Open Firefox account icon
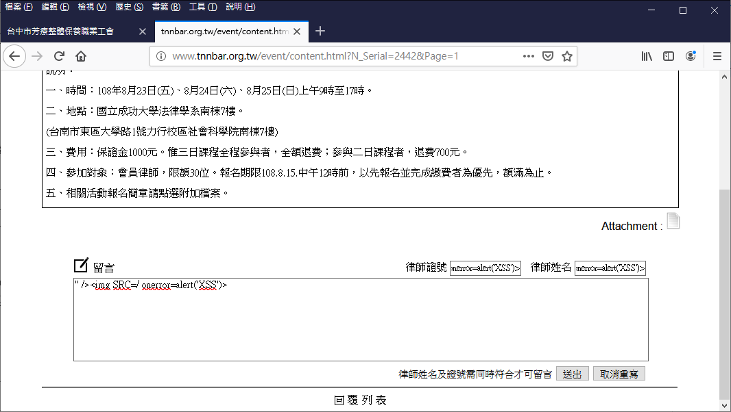 691,56
